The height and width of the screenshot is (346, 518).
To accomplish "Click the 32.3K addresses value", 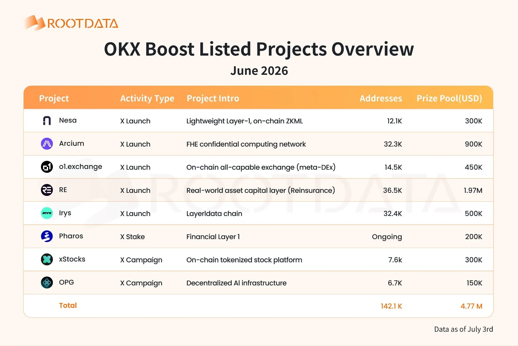I will [393, 144].
